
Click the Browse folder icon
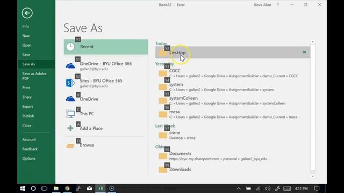(x=70, y=145)
